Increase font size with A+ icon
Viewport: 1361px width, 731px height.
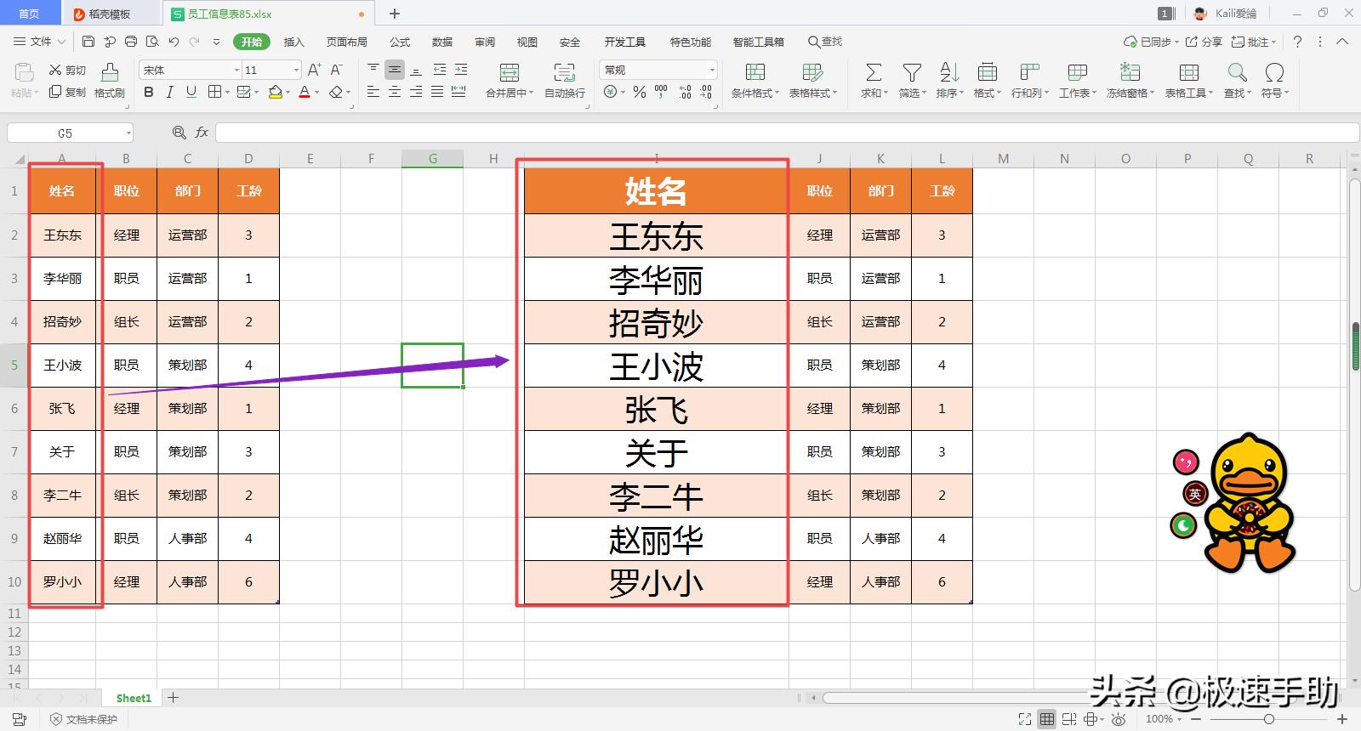315,70
